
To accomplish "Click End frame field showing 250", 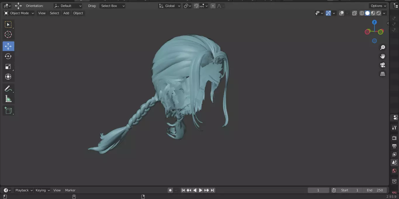I will pos(375,190).
